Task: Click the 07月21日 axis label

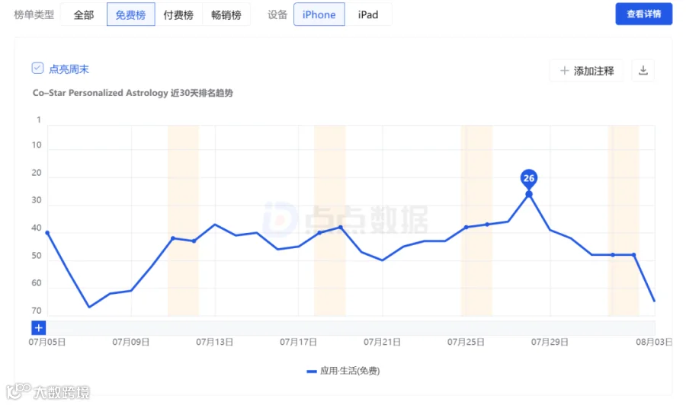Action: point(382,342)
